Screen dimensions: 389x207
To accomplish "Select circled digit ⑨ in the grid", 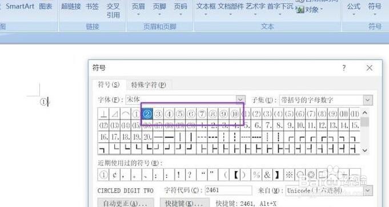I will click(223, 114).
